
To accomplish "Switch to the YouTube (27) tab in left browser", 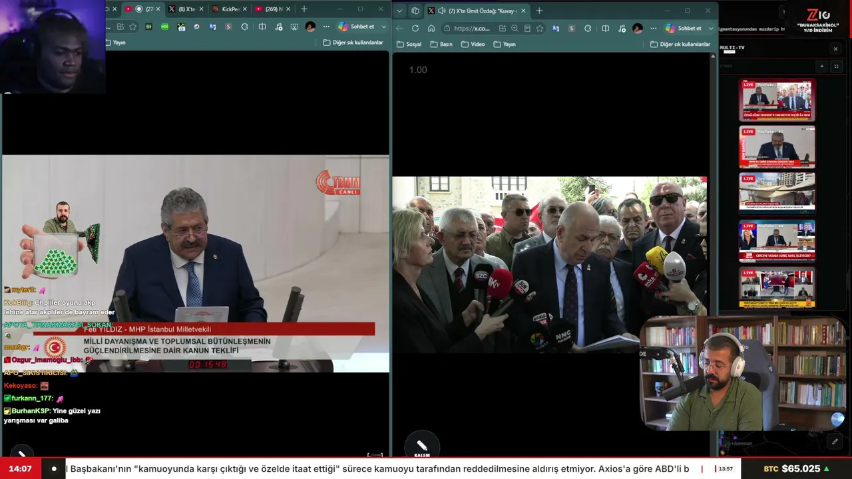I will [x=142, y=9].
